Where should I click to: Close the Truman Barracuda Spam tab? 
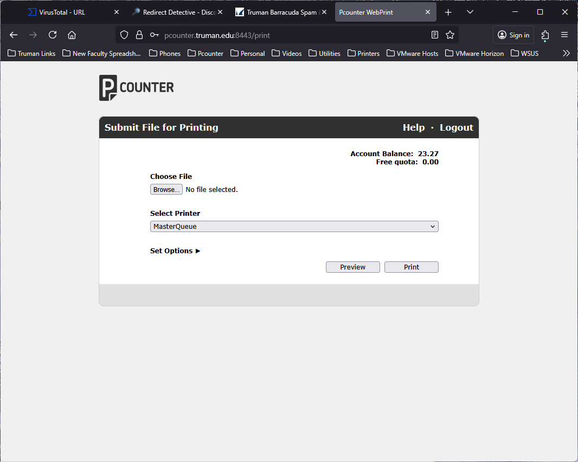(x=324, y=12)
